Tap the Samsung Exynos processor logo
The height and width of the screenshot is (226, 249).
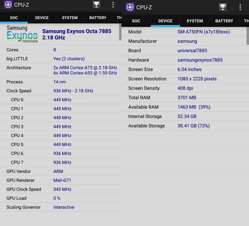(x=22, y=34)
